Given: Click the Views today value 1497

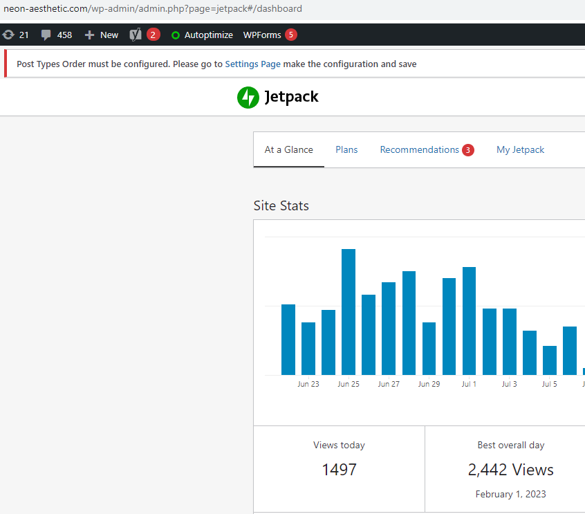Looking at the screenshot, I should tap(339, 470).
